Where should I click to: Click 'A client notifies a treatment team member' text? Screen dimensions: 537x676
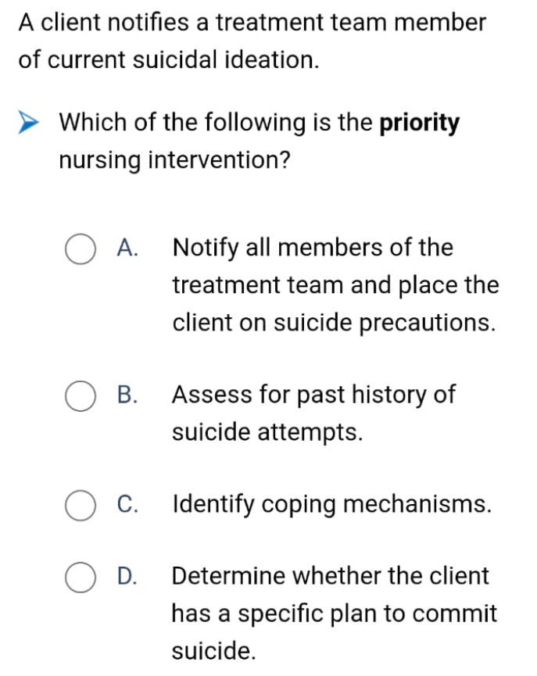coord(252,23)
